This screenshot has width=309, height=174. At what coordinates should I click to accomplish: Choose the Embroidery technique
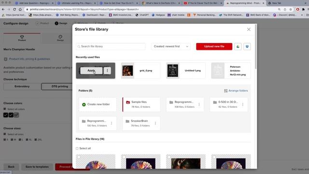(x=22, y=87)
